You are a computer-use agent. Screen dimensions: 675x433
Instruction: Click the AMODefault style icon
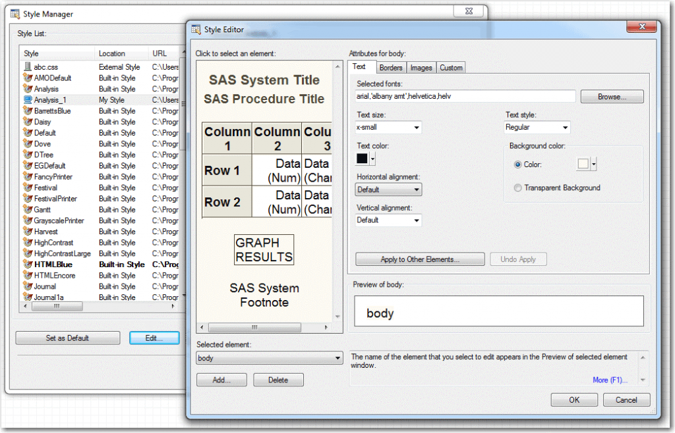point(28,78)
